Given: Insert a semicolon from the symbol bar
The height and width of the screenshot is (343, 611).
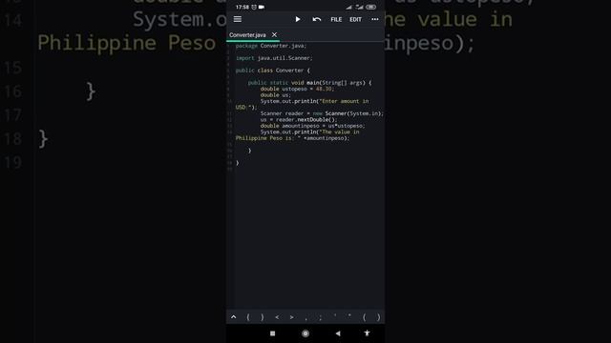Looking at the screenshot, I should 321,317.
